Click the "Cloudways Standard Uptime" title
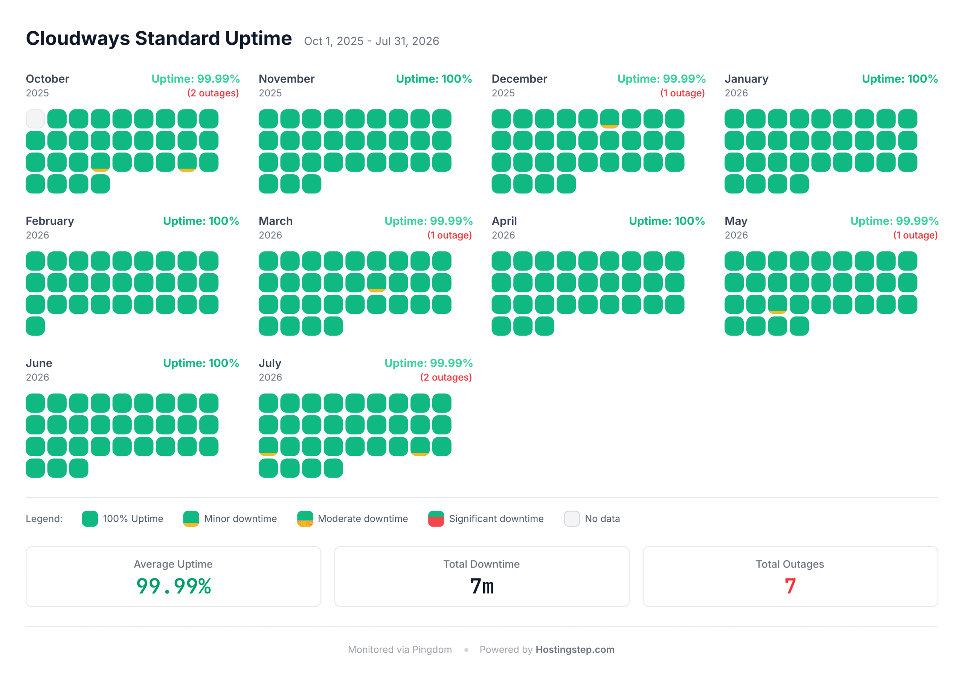The height and width of the screenshot is (685, 964). pos(159,38)
